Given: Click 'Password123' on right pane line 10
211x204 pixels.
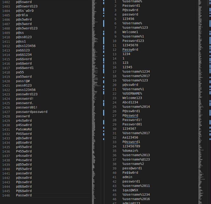Looking at the screenshot, I should coord(133,41).
